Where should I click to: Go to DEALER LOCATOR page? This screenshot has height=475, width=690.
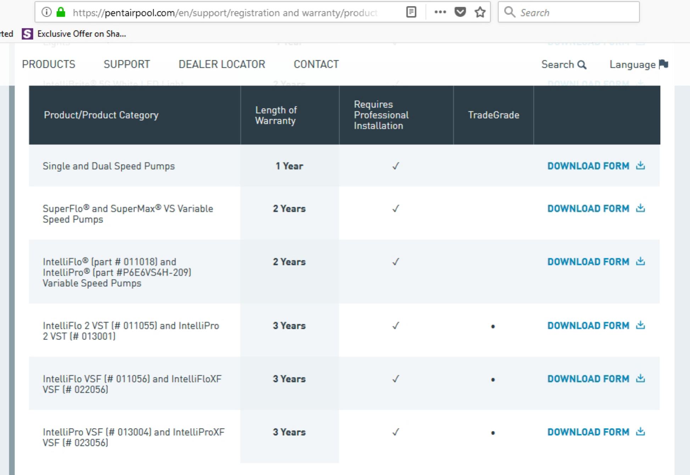click(x=222, y=64)
